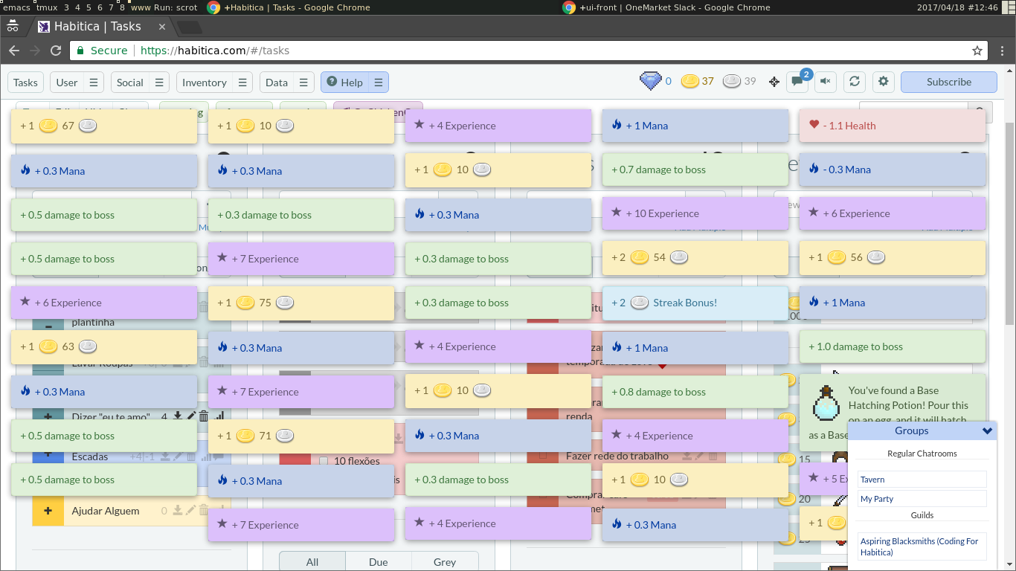
Task: Reload the page with Chrome refresh icon
Action: tap(56, 51)
